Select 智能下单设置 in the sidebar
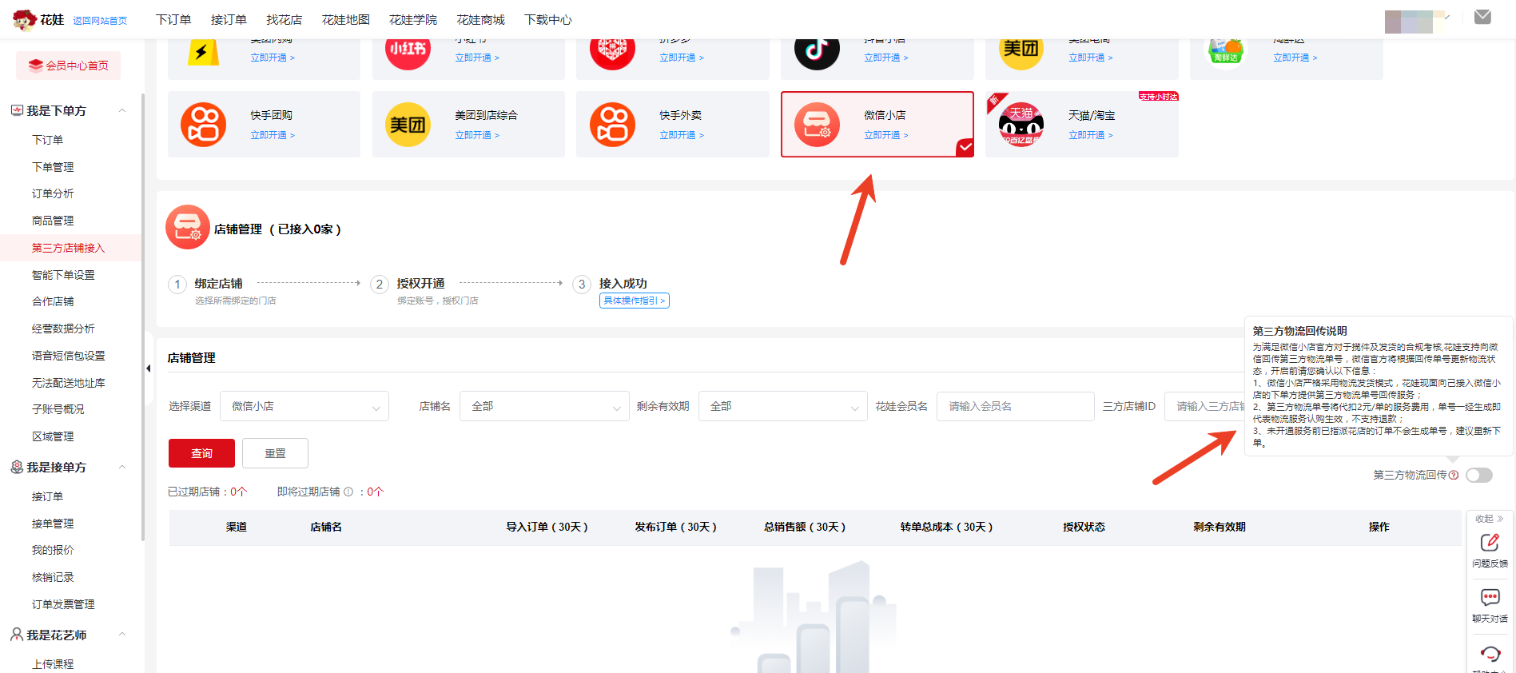The image size is (1516, 673). point(63,275)
